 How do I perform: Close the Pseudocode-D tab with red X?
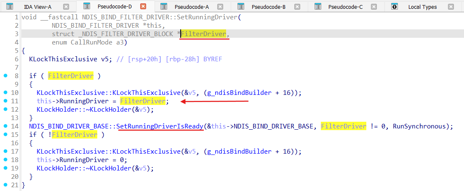click(x=143, y=6)
